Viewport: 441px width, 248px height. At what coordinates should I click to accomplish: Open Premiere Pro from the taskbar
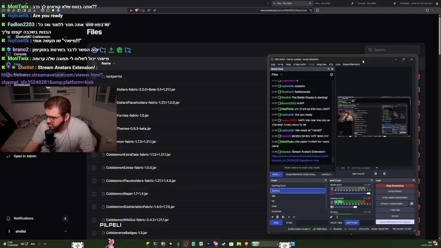(208, 244)
